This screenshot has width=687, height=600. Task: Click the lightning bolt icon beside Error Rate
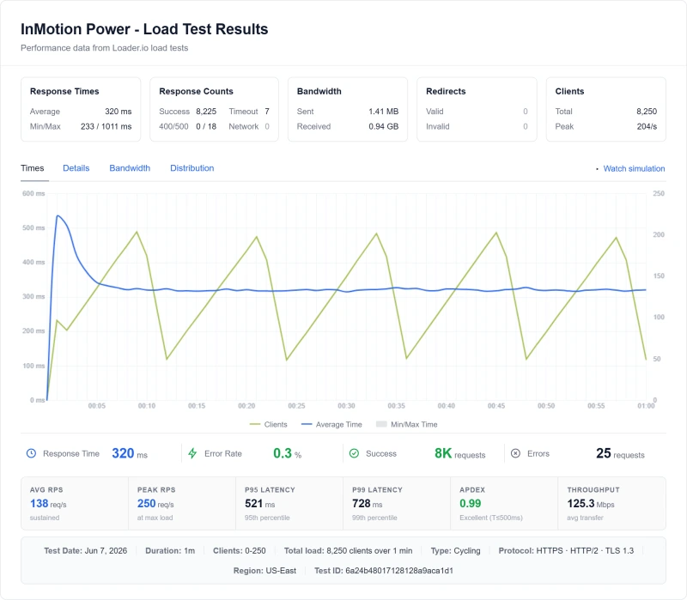(192, 453)
